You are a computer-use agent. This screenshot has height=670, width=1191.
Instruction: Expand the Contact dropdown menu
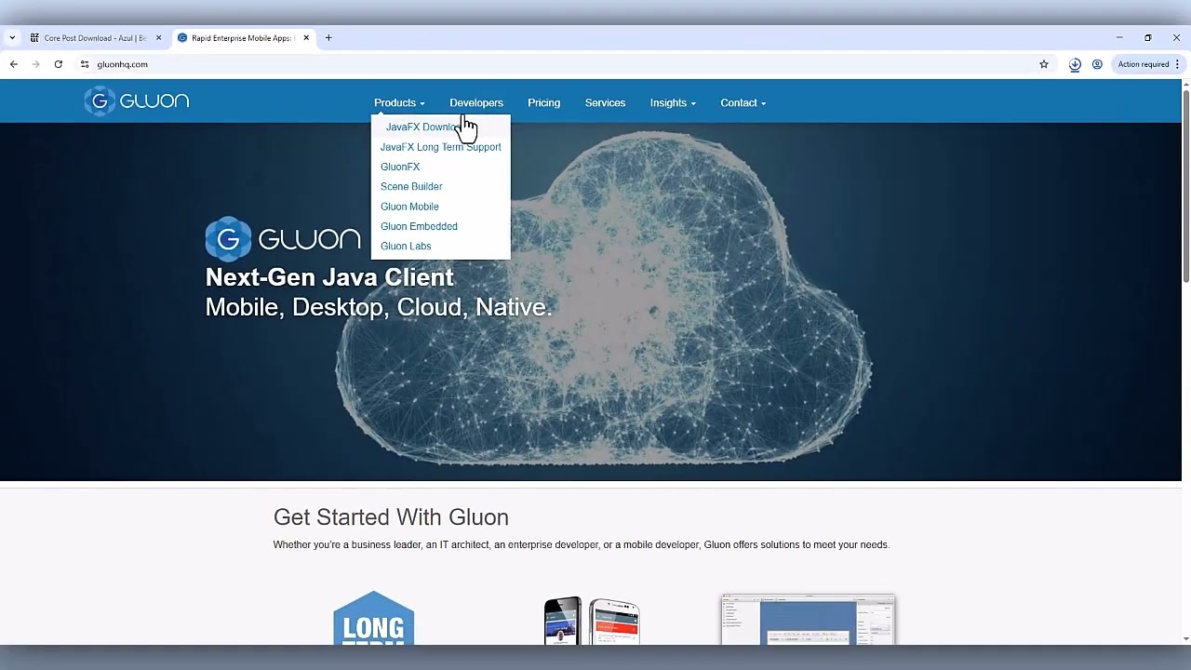[x=743, y=103]
